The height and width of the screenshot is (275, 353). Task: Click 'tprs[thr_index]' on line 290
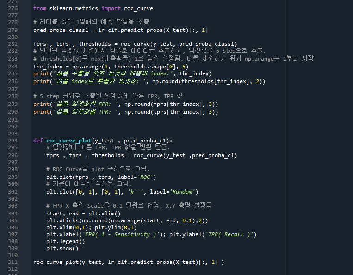[178, 112]
